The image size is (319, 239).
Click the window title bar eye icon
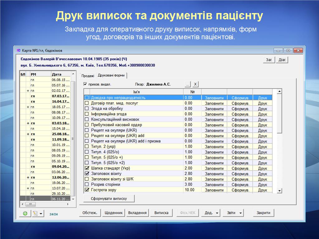tap(18, 50)
